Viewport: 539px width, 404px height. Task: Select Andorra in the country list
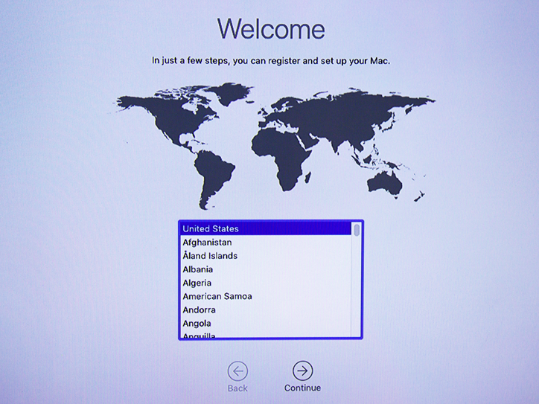click(266, 310)
